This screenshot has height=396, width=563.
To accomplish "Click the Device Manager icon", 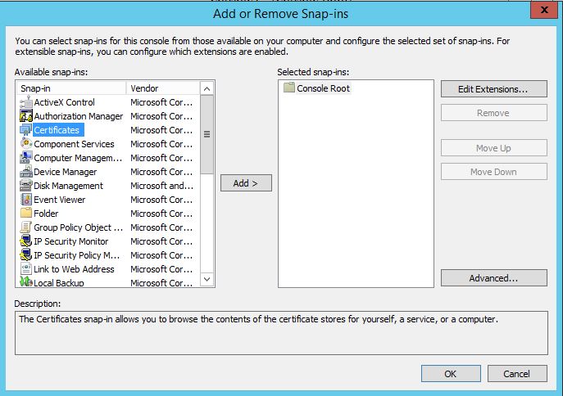I will [25, 172].
